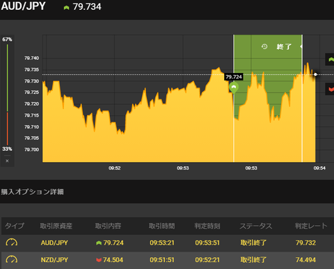Click the gauge icon in the AUD/JPY row
This screenshot has height=269, width=334.
coord(11,243)
